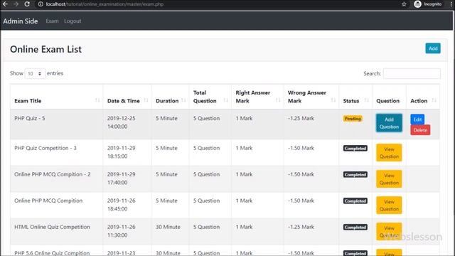Click '-1.25 Mark' in PHP Quiz - 5 row
This screenshot has height=256, width=455.
301,119
